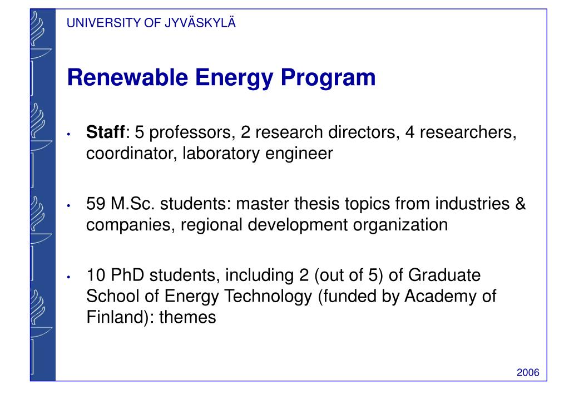This screenshot has width=569, height=394.
Task: Click the 2006 year label
Action: [x=528, y=373]
